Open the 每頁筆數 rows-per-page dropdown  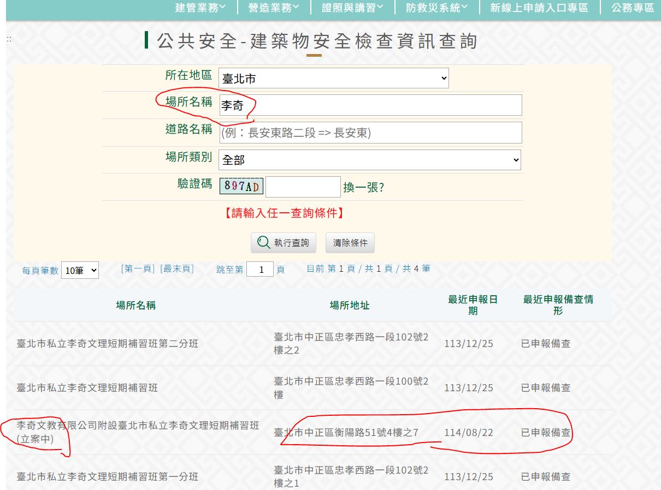pyautogui.click(x=80, y=270)
